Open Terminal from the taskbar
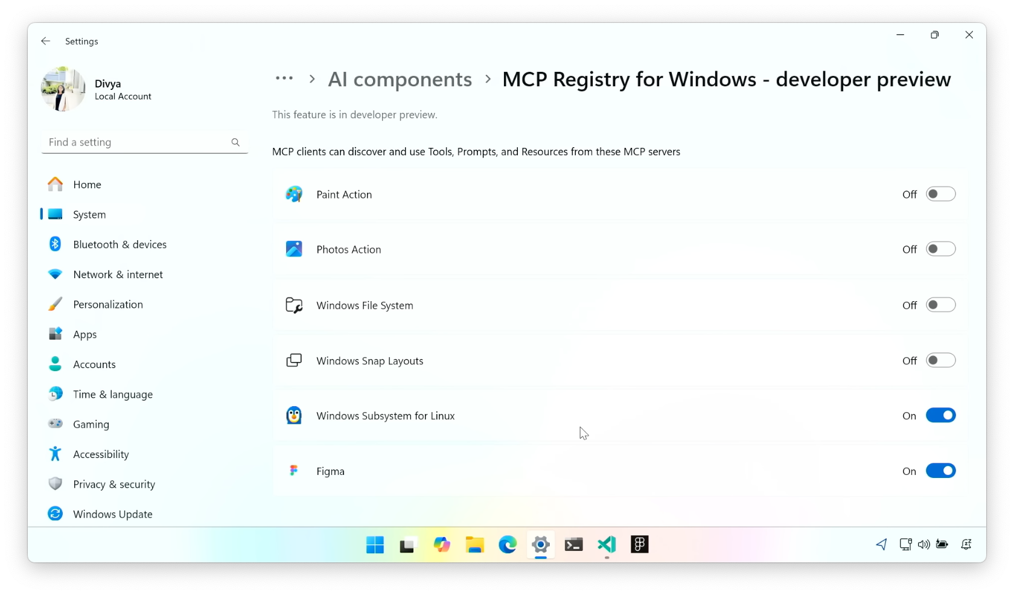The height and width of the screenshot is (595, 1014). (x=573, y=545)
